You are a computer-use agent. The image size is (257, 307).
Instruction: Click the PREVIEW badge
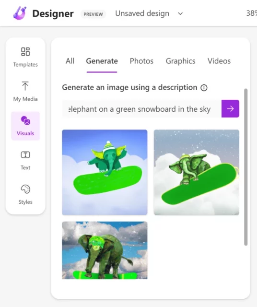(x=93, y=14)
